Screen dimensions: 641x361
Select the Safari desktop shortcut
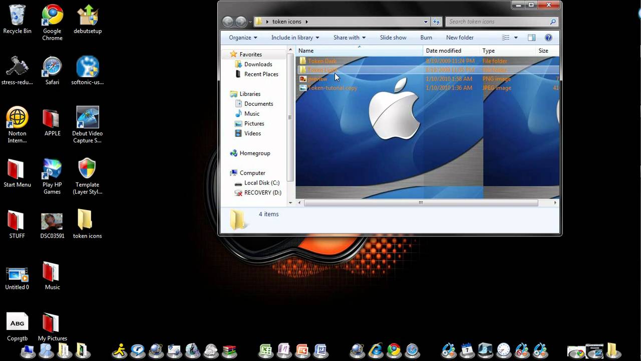tap(52, 70)
